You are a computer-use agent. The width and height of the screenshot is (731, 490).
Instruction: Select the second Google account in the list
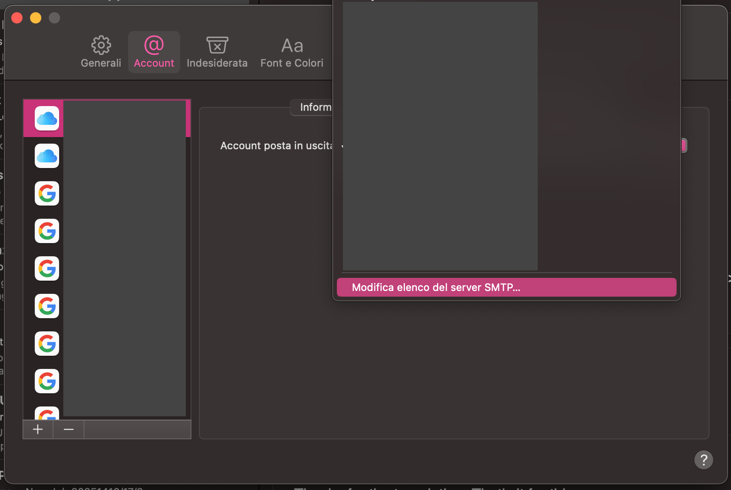[x=46, y=231]
